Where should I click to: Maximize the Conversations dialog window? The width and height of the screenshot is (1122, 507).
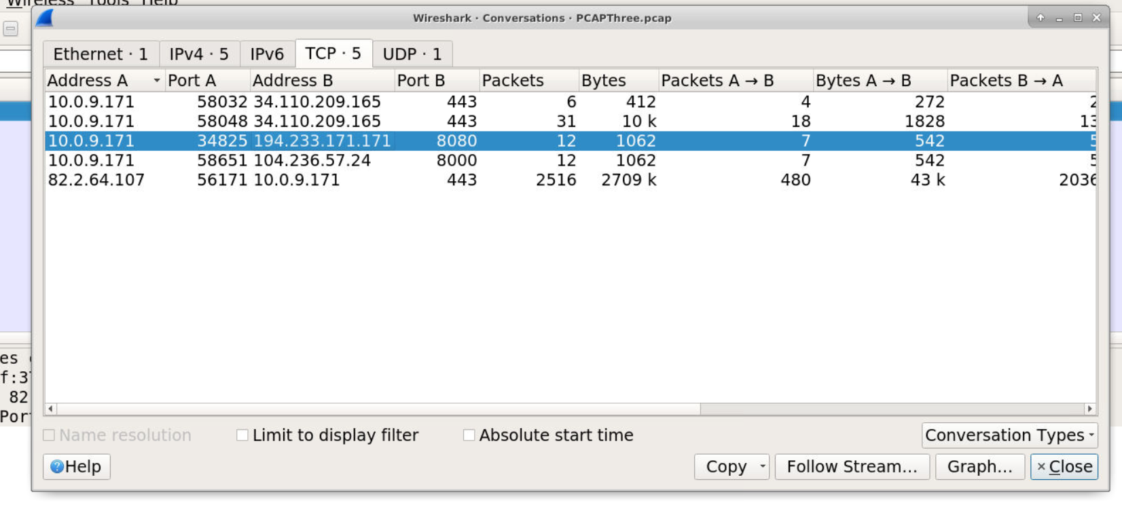pyautogui.click(x=1078, y=18)
